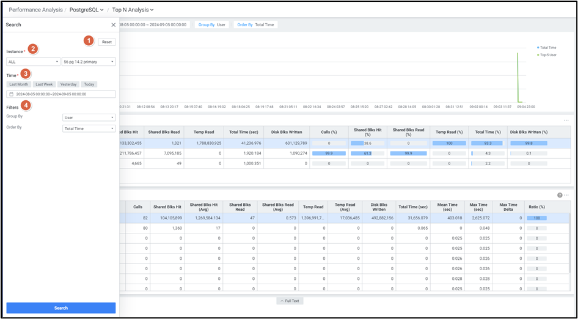Click the Ratio (%) bar showing 100

pyautogui.click(x=537, y=218)
